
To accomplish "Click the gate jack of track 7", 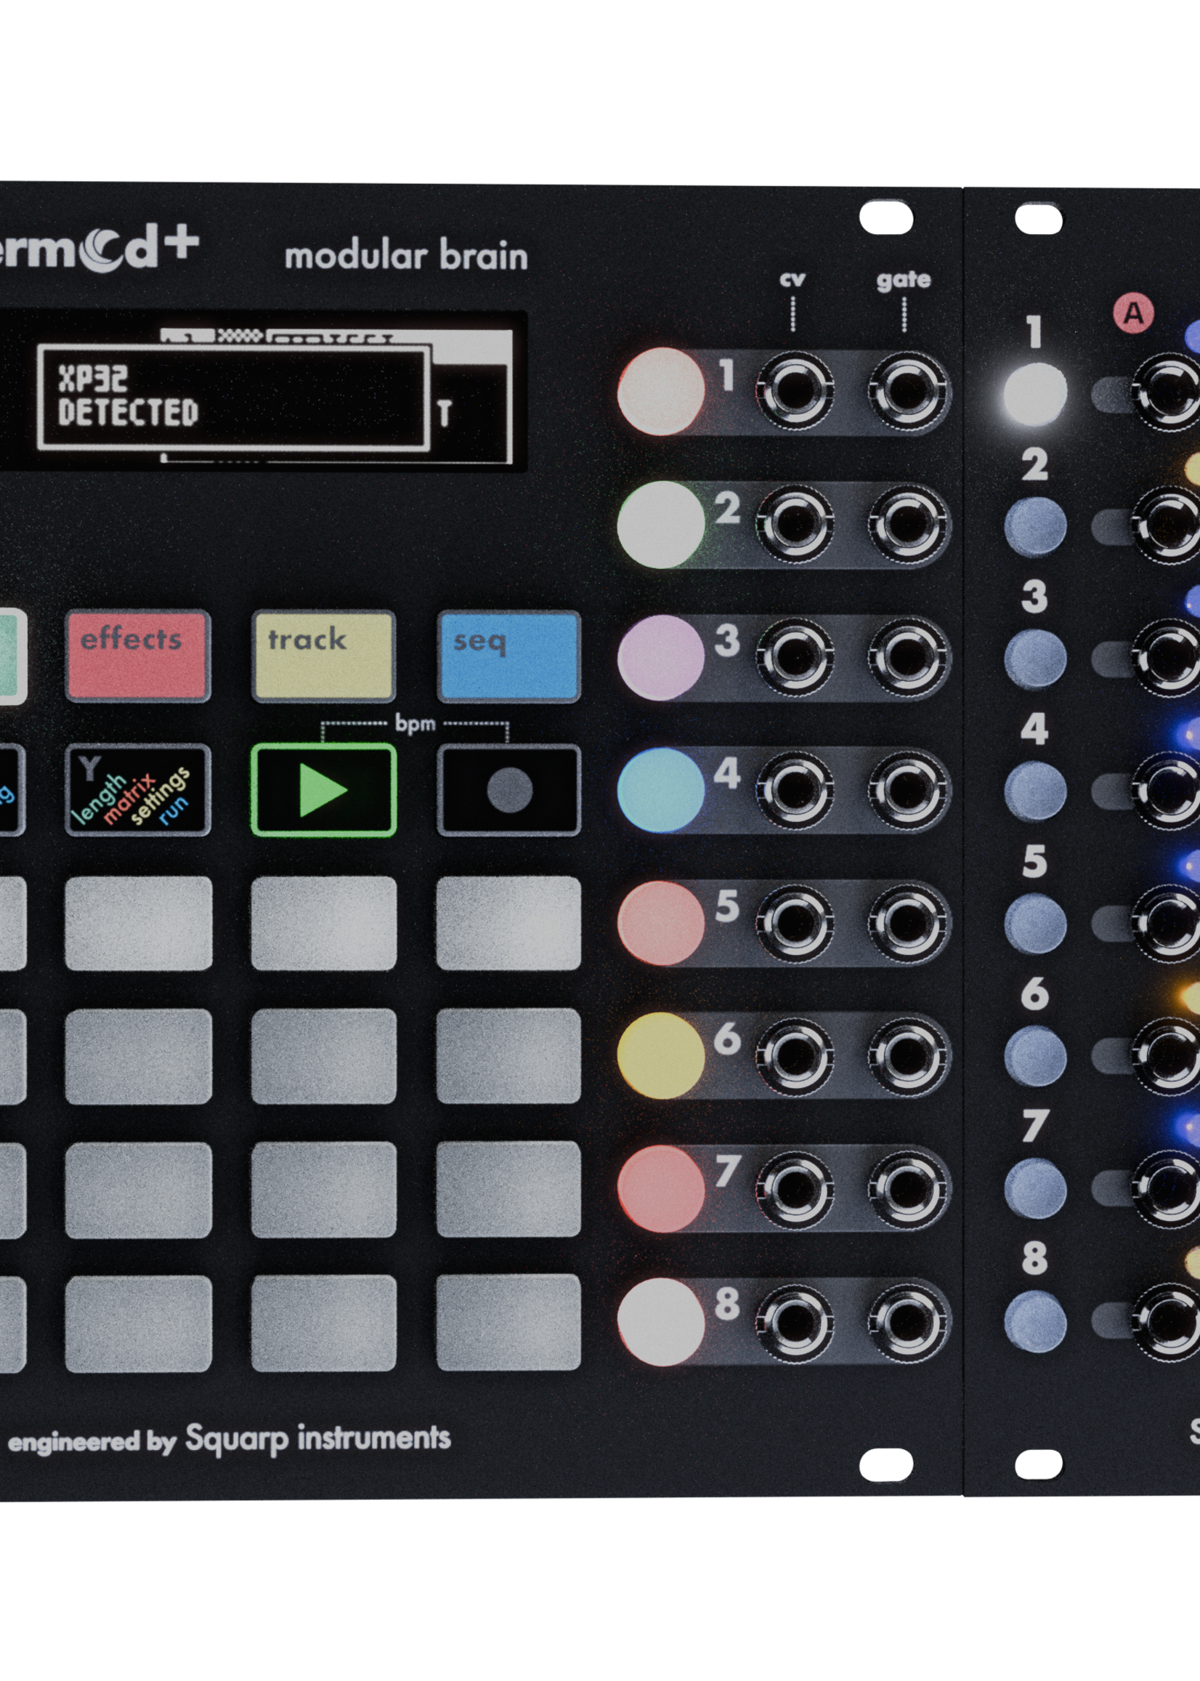I will click(908, 1189).
